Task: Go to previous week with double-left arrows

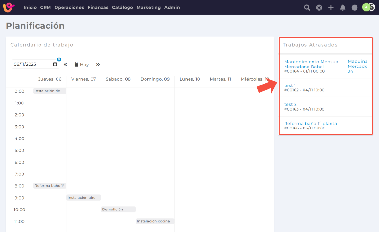Action: pyautogui.click(x=65, y=65)
